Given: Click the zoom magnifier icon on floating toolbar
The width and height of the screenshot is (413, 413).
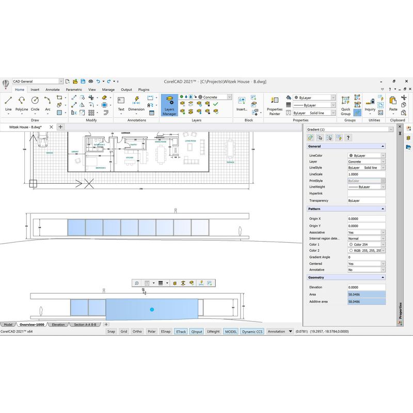Looking at the screenshot, I should coord(137,283).
